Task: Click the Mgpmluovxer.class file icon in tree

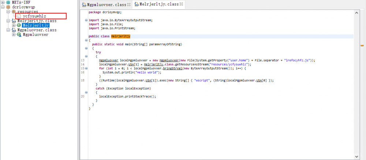Action: click(14, 30)
